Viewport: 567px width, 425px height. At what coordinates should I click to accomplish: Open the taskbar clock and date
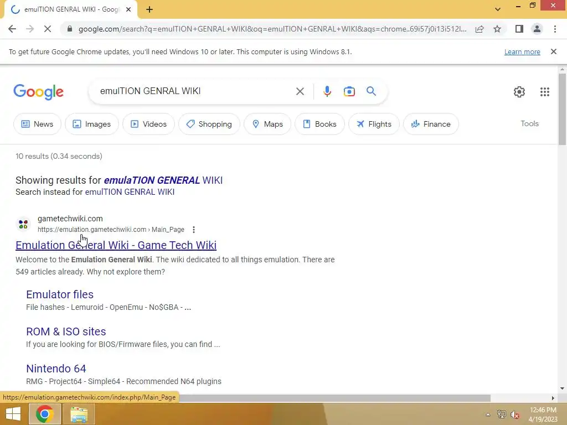click(543, 414)
